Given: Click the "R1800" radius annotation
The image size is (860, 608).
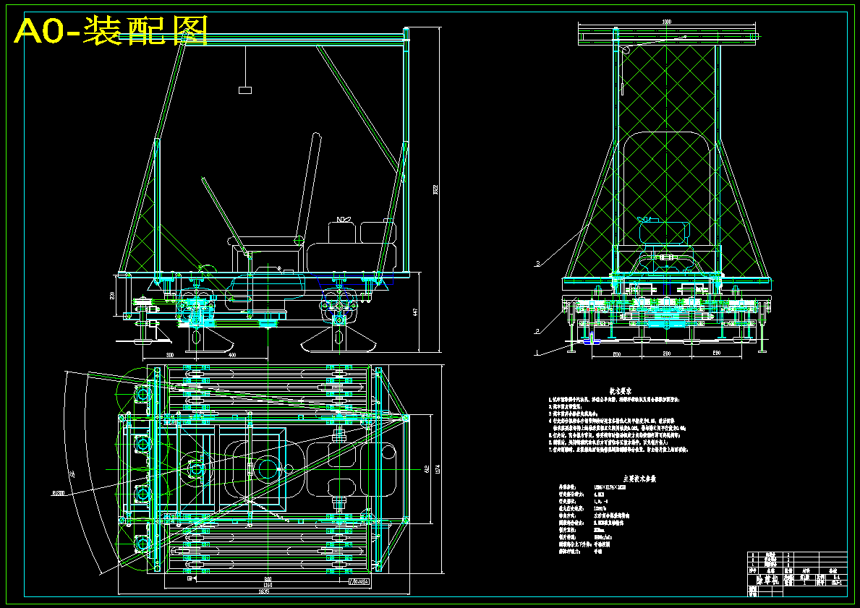Looking at the screenshot, I should tap(58, 494).
